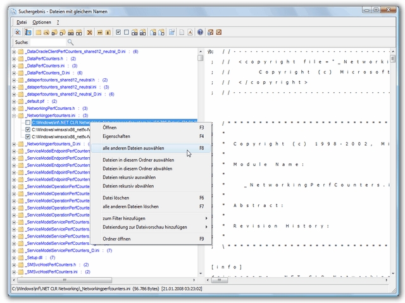Expand the _DataPerfCounters.h tree node
The width and height of the screenshot is (405, 303).
(x=14, y=59)
